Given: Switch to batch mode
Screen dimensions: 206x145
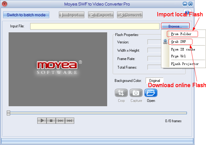Looking at the screenshot, I should (x=26, y=15).
